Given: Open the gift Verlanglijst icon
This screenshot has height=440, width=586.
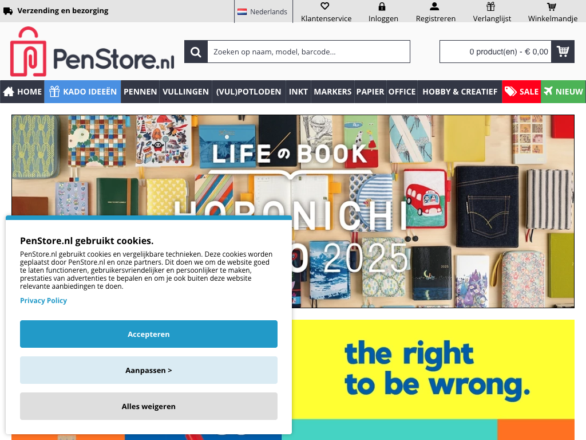Looking at the screenshot, I should coord(490,6).
